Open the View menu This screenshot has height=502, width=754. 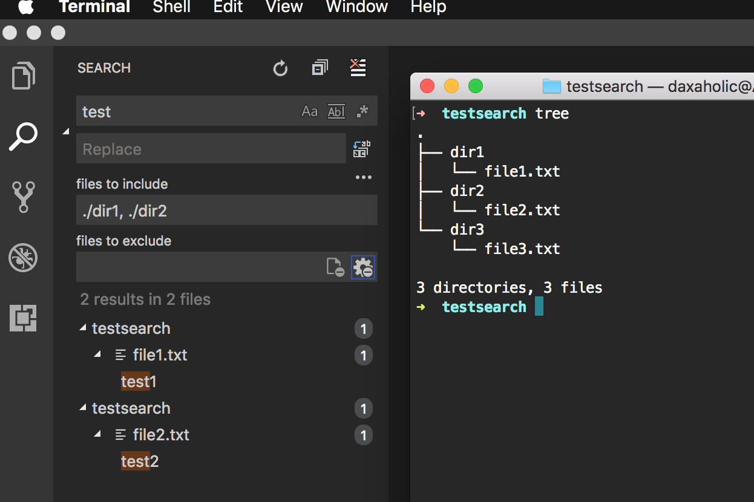(x=284, y=7)
